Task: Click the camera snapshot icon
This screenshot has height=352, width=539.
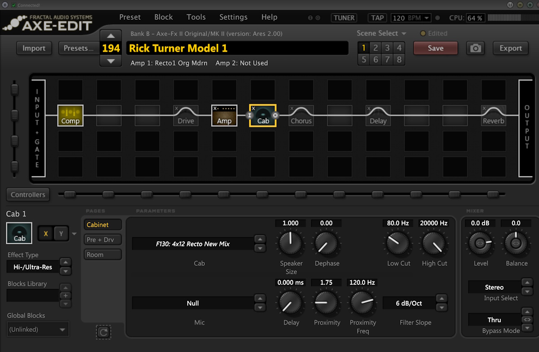Action: tap(475, 48)
